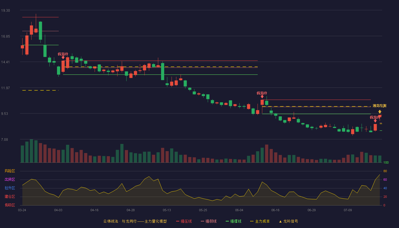Toggle the 主力成本 legend item
This screenshot has width=399, height=228.
click(x=260, y=221)
